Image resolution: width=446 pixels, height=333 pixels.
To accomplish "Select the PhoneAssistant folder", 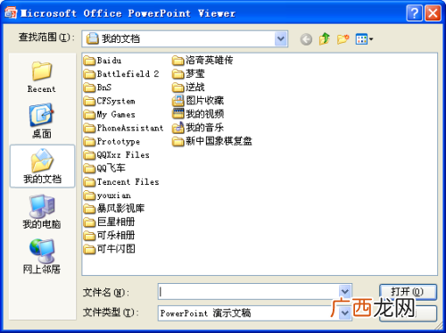I will 123,128.
